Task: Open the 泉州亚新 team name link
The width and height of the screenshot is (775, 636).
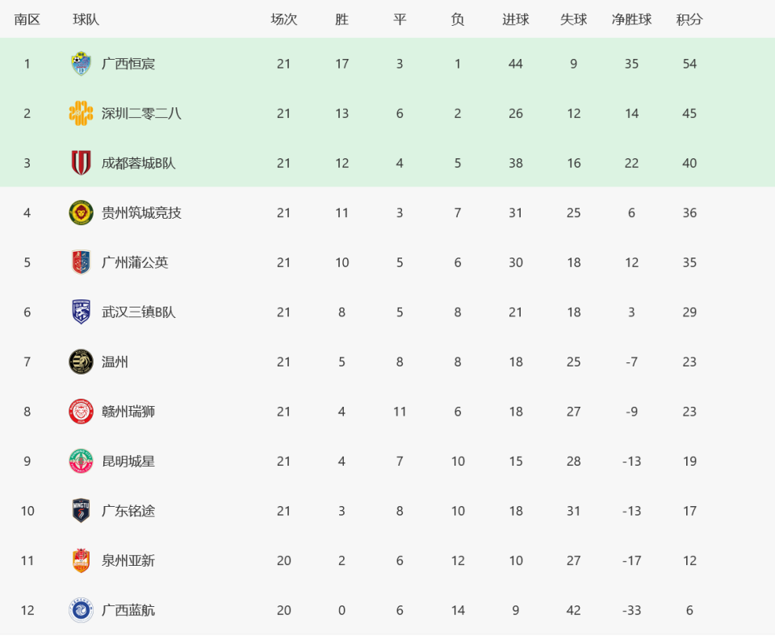Action: [x=128, y=561]
